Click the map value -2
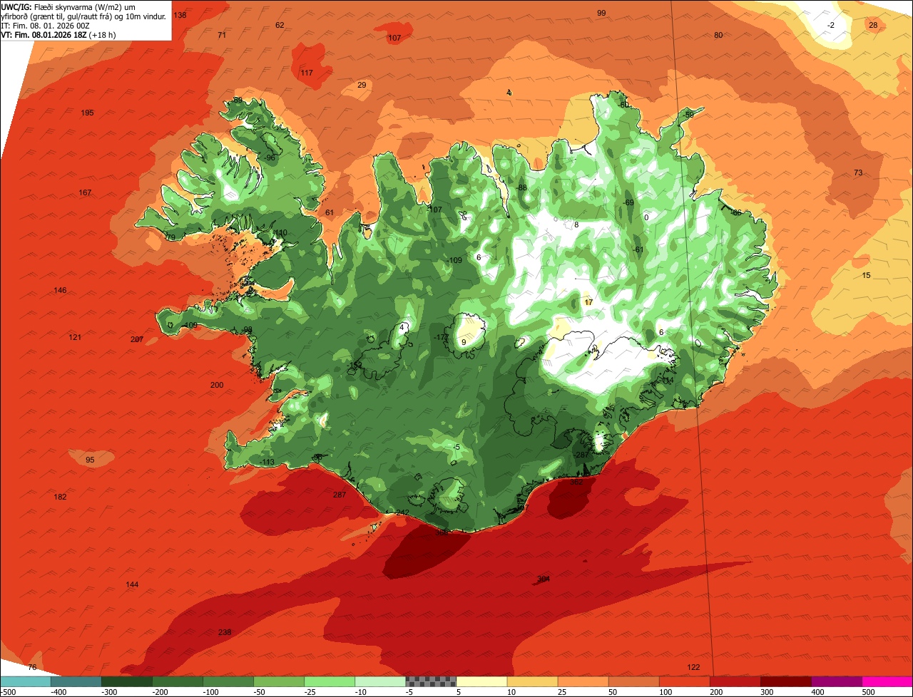The width and height of the screenshot is (913, 697). click(830, 25)
